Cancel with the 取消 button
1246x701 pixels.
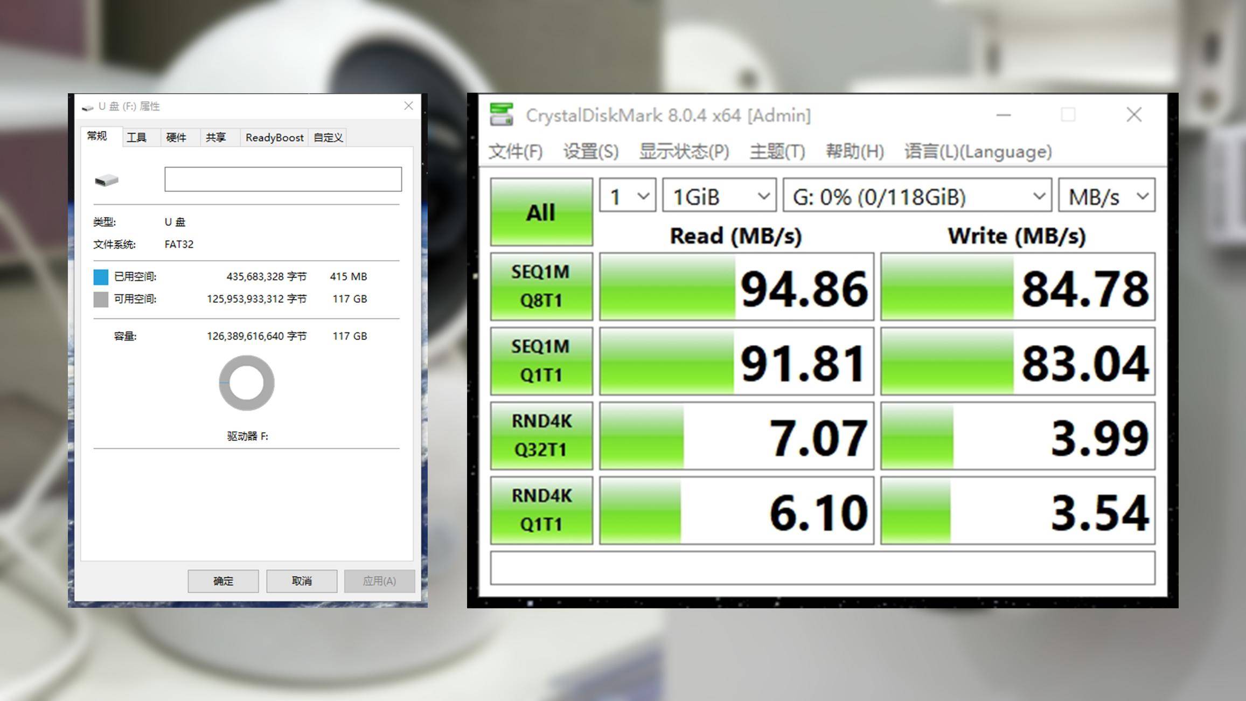(302, 581)
